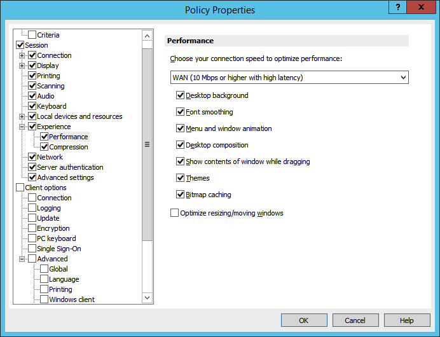Click the tree scrollbar down arrow
440x337 pixels.
coord(148,298)
